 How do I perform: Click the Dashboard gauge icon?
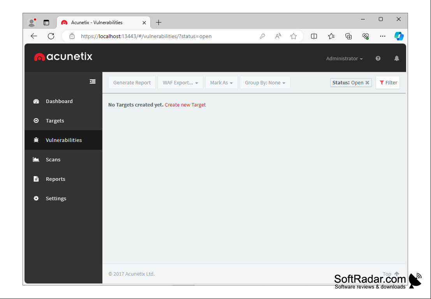pos(36,101)
